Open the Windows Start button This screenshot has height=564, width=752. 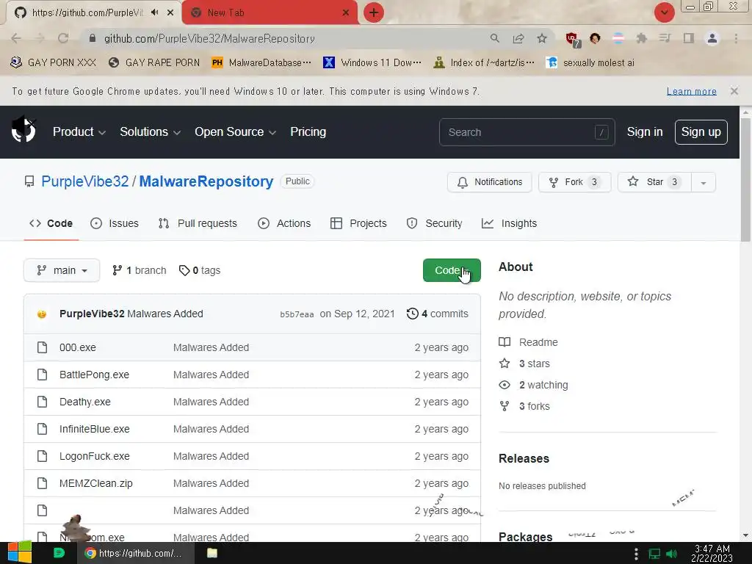(x=20, y=552)
